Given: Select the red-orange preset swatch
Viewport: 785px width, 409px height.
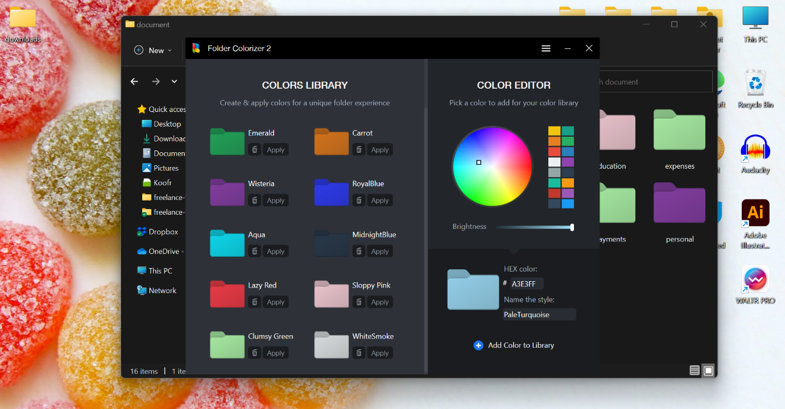Looking at the screenshot, I should point(555,152).
